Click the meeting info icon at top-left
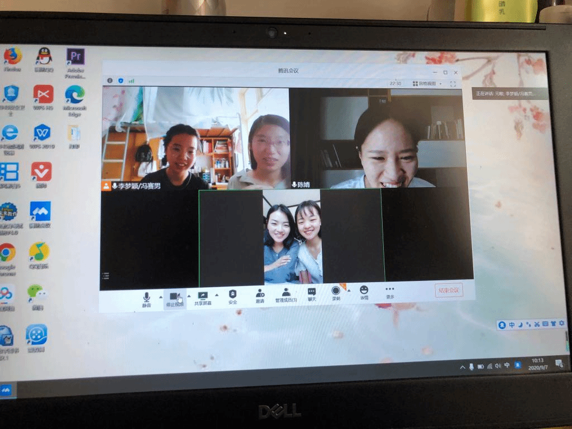Image resolution: width=572 pixels, height=429 pixels. pos(109,81)
